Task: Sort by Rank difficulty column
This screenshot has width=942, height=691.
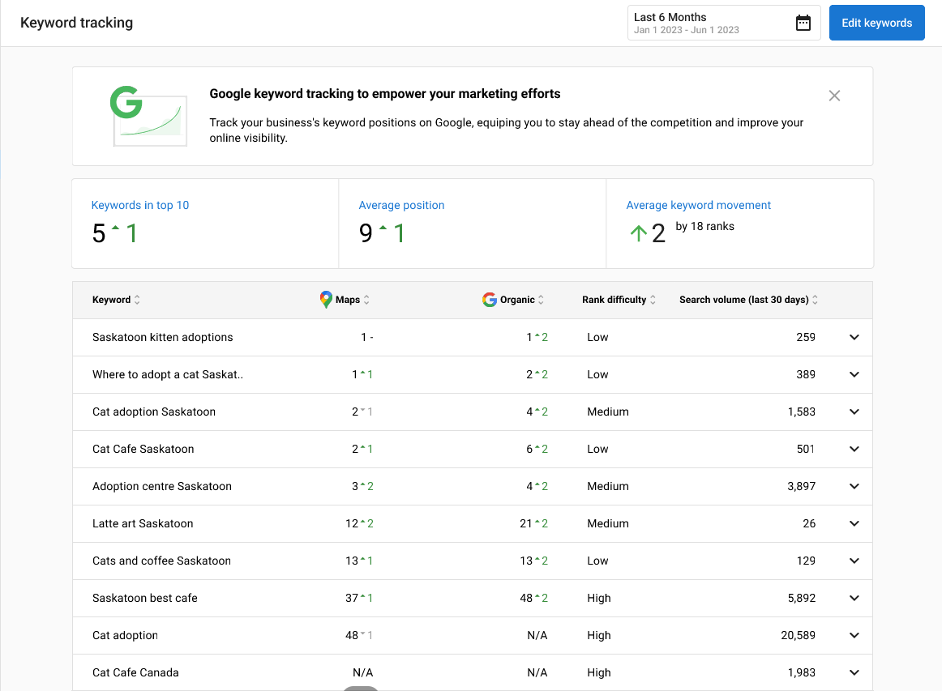Action: [x=653, y=300]
